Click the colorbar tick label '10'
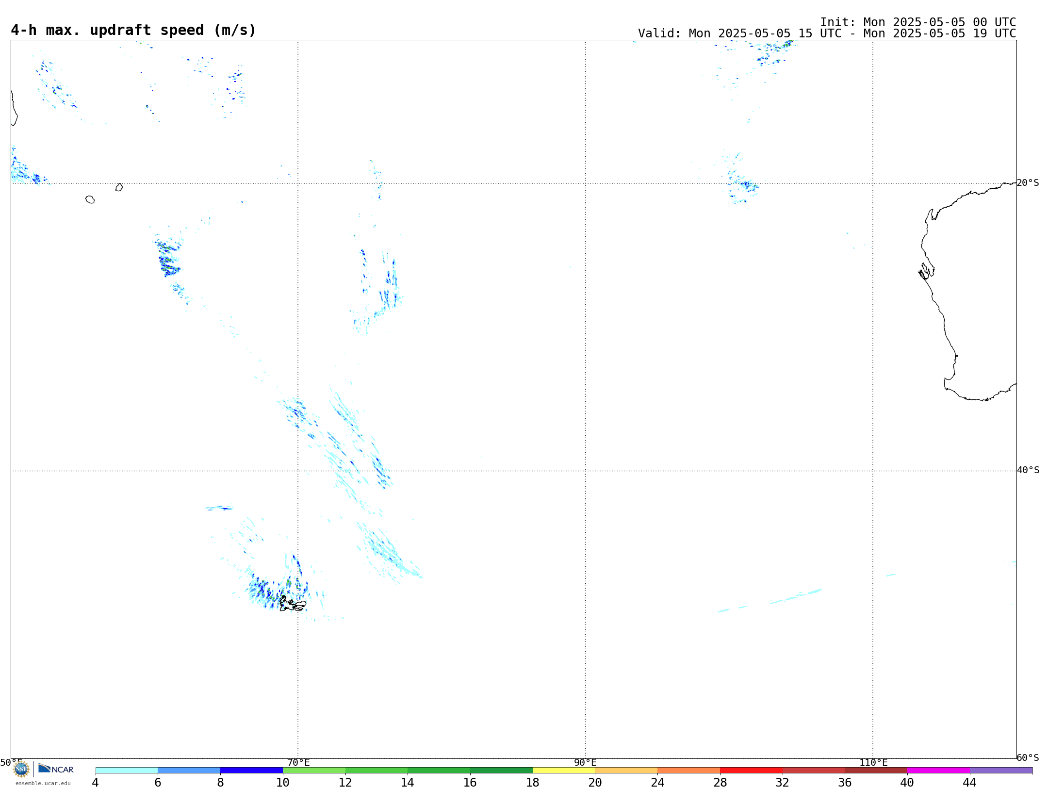 coord(283,782)
